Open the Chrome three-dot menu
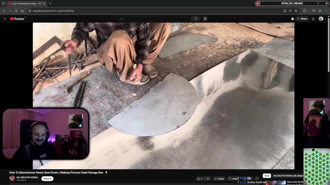Screen dimensions: 330x185 point(326,11)
